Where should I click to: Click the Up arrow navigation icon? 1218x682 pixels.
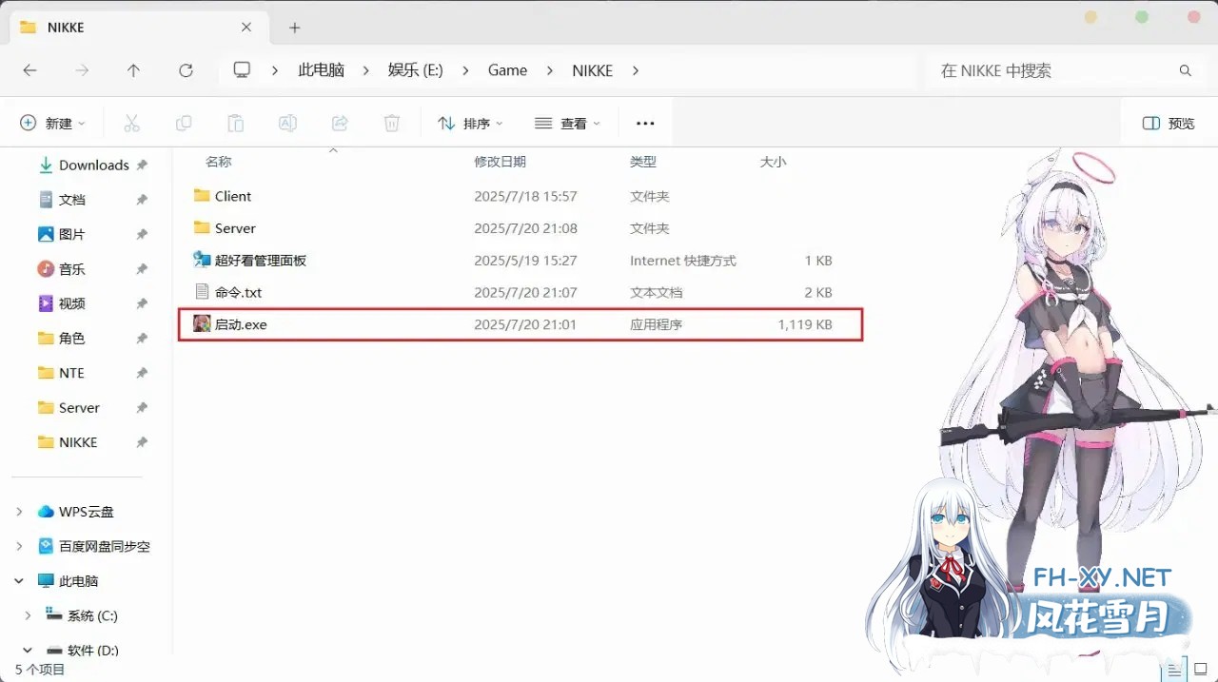[133, 69]
